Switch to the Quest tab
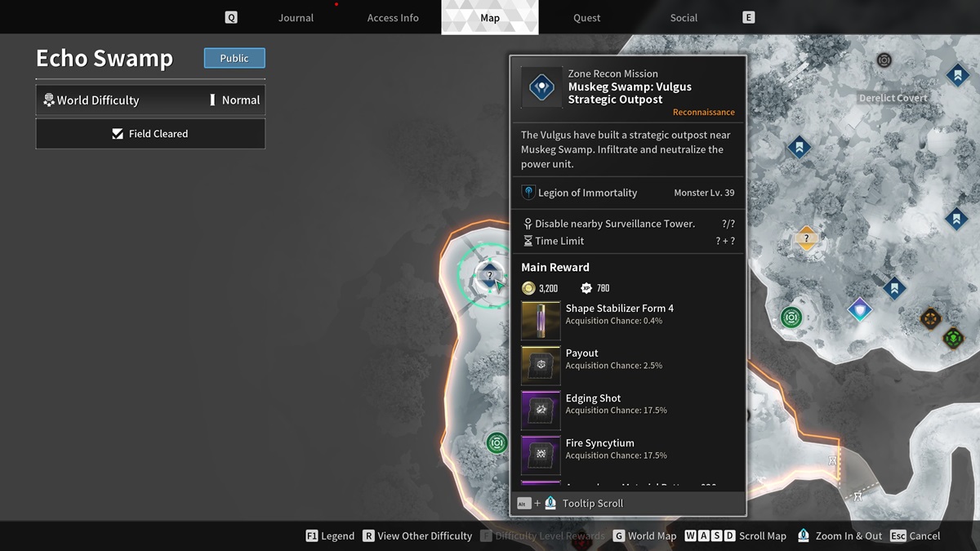 tap(586, 18)
